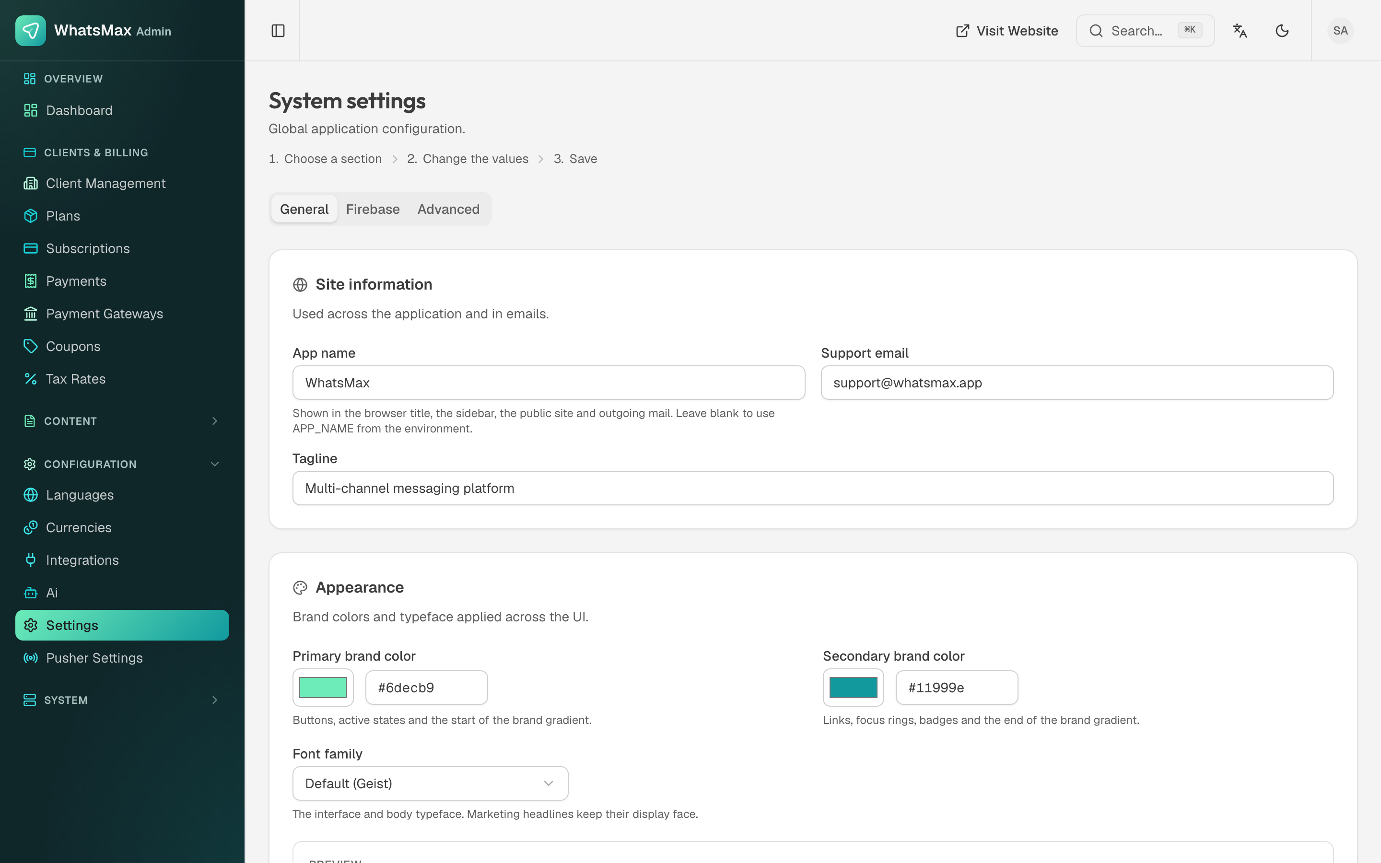Click the System settings page heading

[347, 101]
